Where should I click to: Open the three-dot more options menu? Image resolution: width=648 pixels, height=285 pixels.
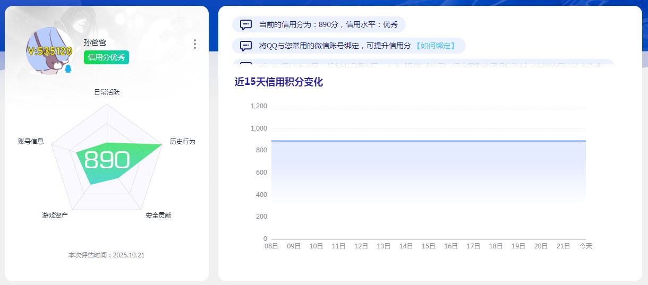click(x=195, y=44)
